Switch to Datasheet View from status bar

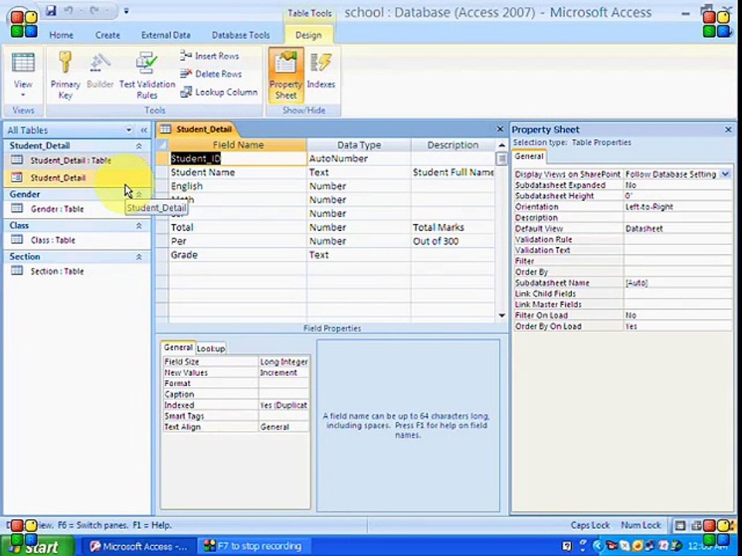[680, 526]
